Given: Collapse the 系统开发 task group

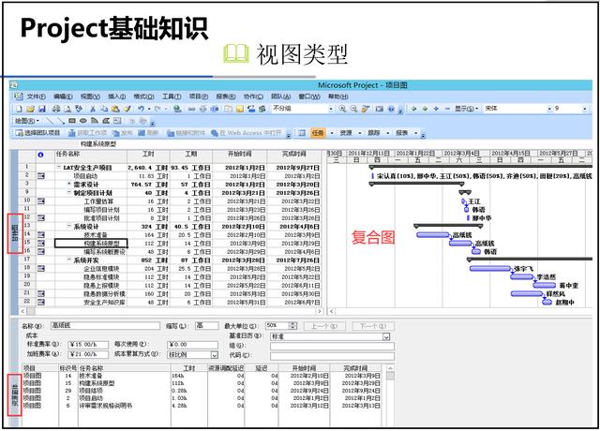Looking at the screenshot, I should (68, 260).
